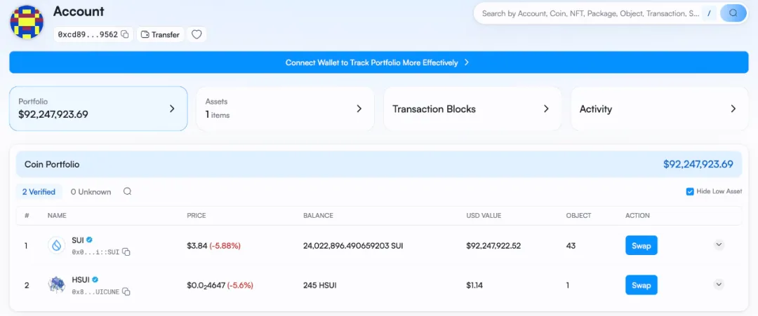This screenshot has width=758, height=316.
Task: Expand the SUI row details
Action: 718,245
